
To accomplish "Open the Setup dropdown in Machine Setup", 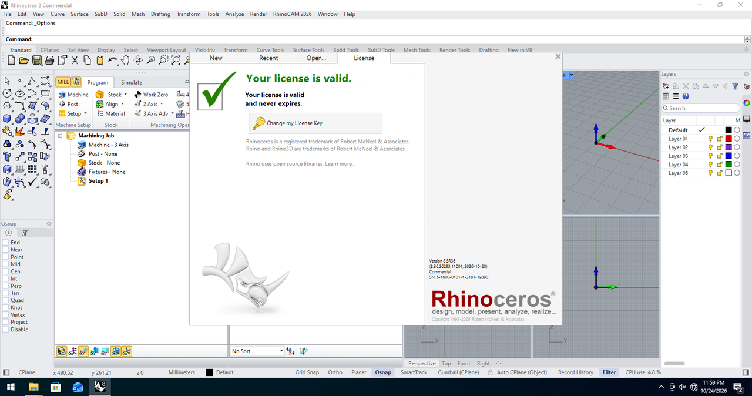I will (85, 113).
